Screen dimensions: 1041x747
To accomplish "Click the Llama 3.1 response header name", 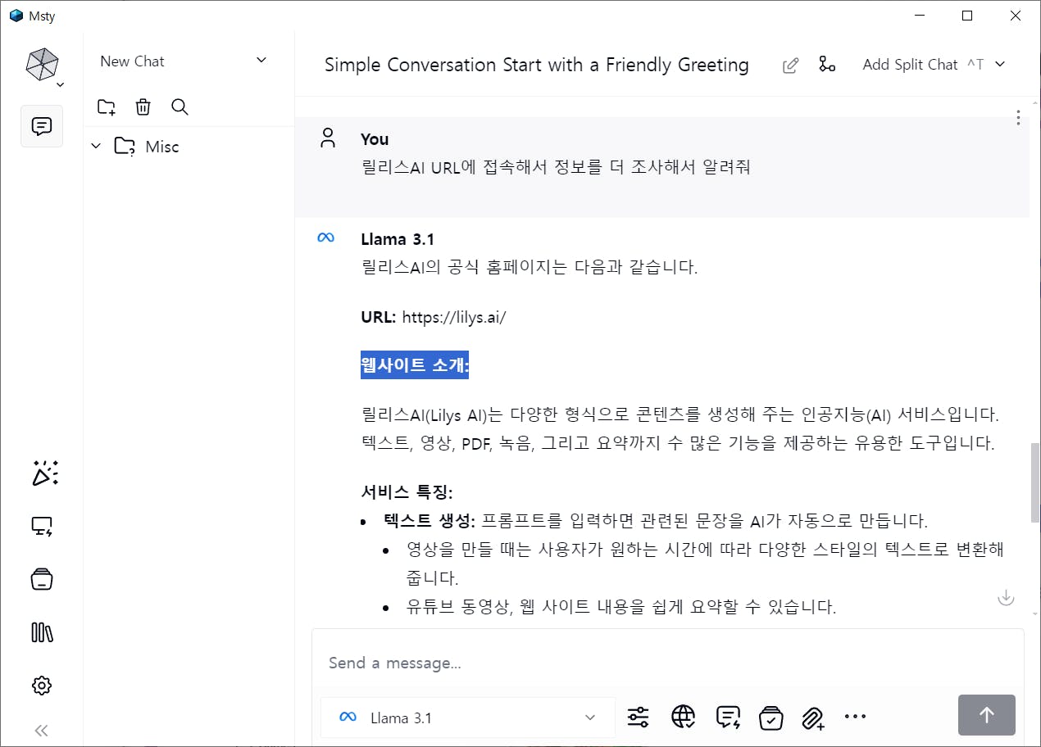I will [398, 239].
